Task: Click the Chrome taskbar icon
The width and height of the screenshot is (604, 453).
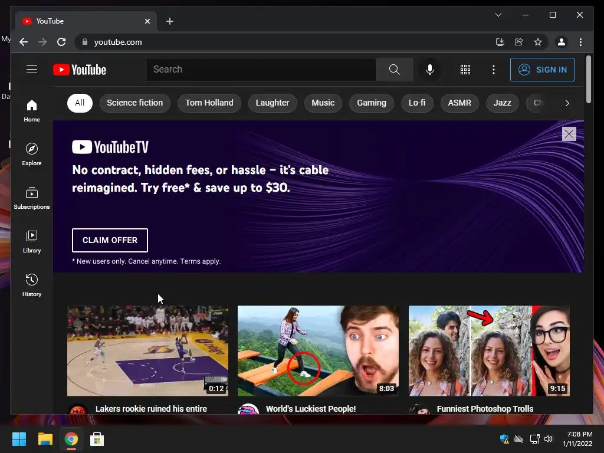Action: [x=71, y=439]
